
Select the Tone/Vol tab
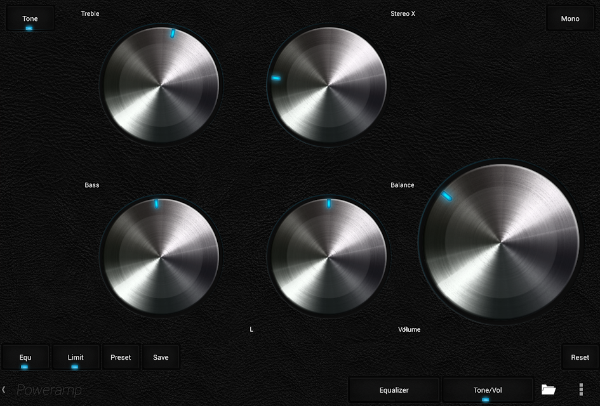pyautogui.click(x=488, y=390)
